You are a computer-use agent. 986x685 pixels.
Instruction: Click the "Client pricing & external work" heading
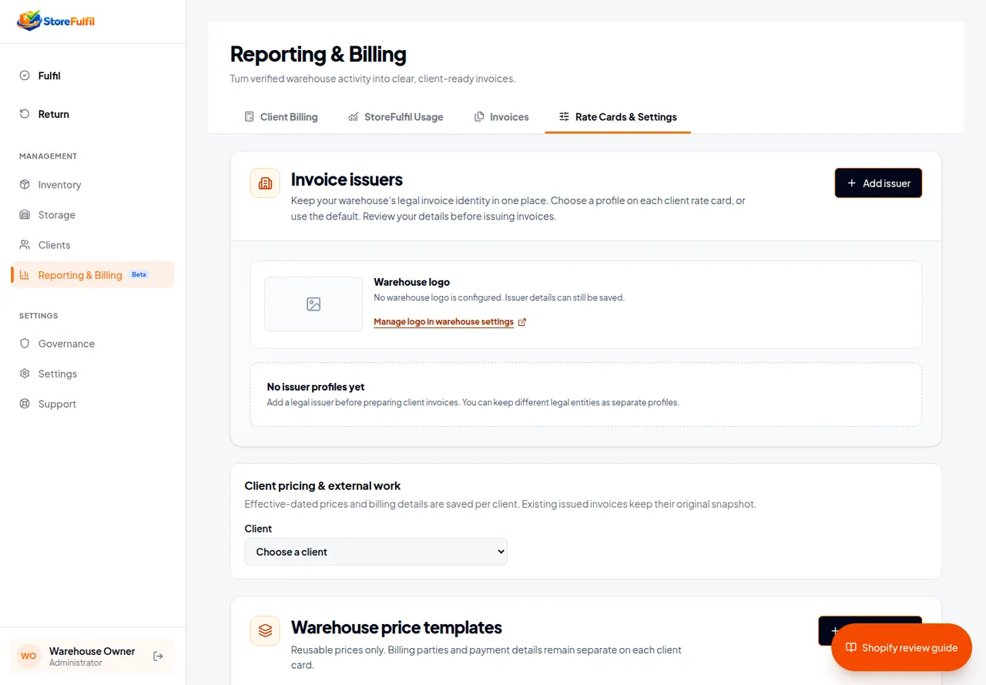(323, 486)
